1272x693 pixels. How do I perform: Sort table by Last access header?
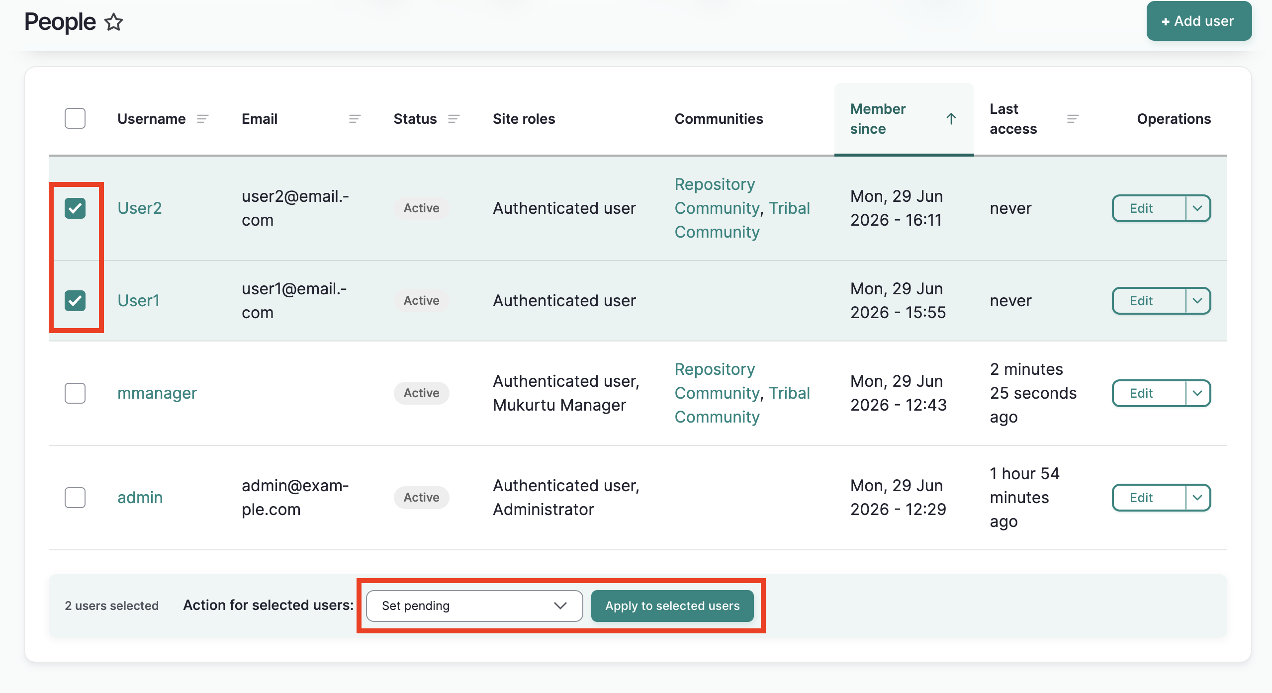(1013, 119)
